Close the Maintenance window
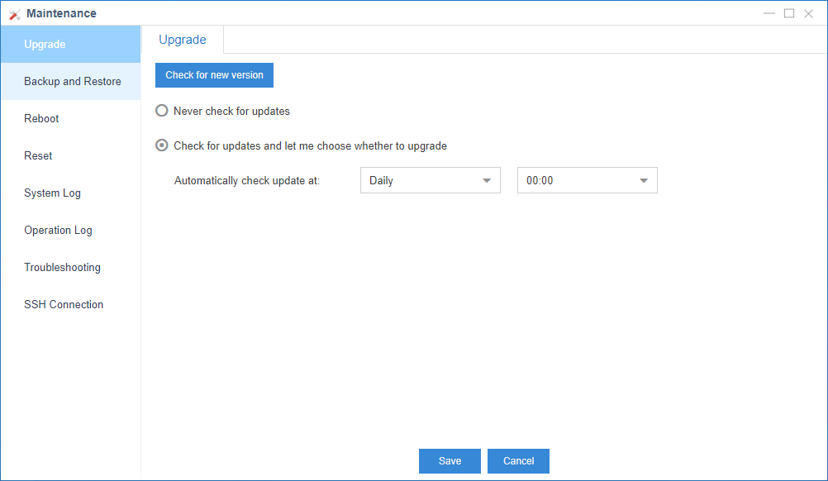The height and width of the screenshot is (481, 828). 809,13
